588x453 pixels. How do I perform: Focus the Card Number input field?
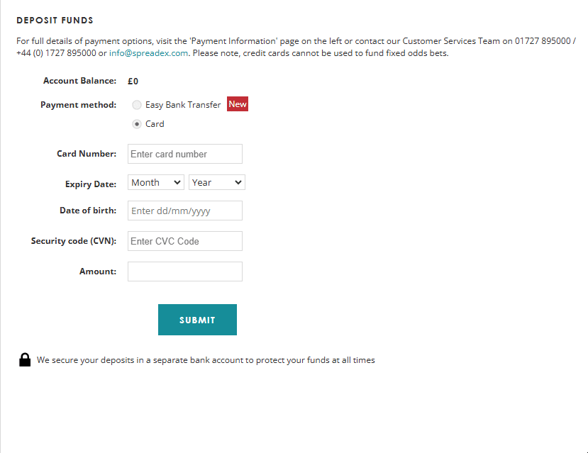(184, 154)
